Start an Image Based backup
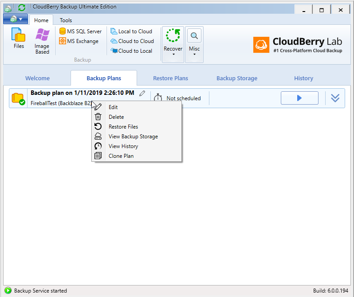Image resolution: width=354 pixels, height=297 pixels. (42, 41)
